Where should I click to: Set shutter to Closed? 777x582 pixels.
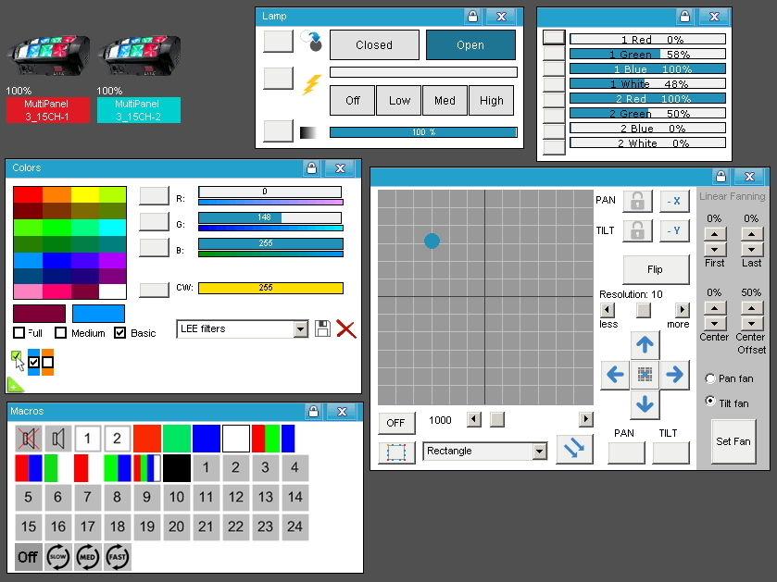(374, 45)
